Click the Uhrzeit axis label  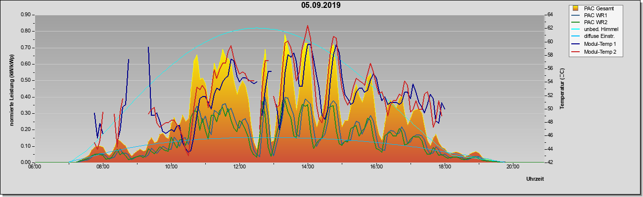click(535, 179)
